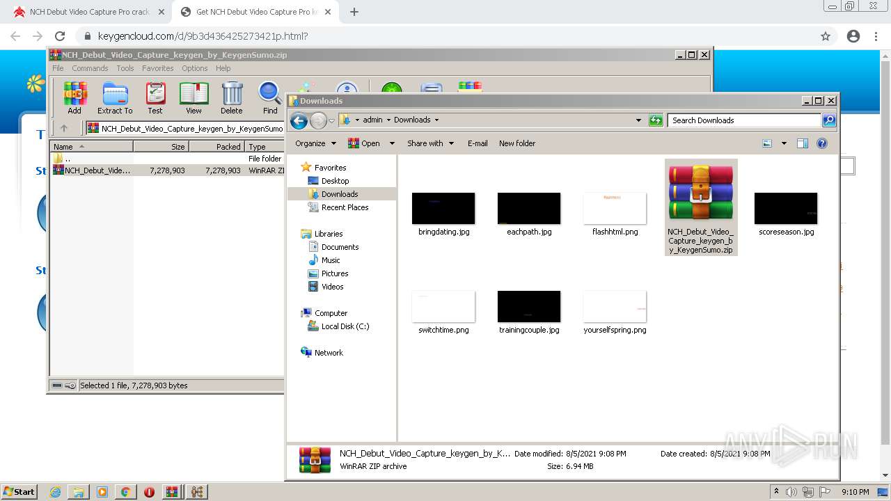Open Internet Explorer from taskbar
The width and height of the screenshot is (891, 501).
[x=55, y=492]
